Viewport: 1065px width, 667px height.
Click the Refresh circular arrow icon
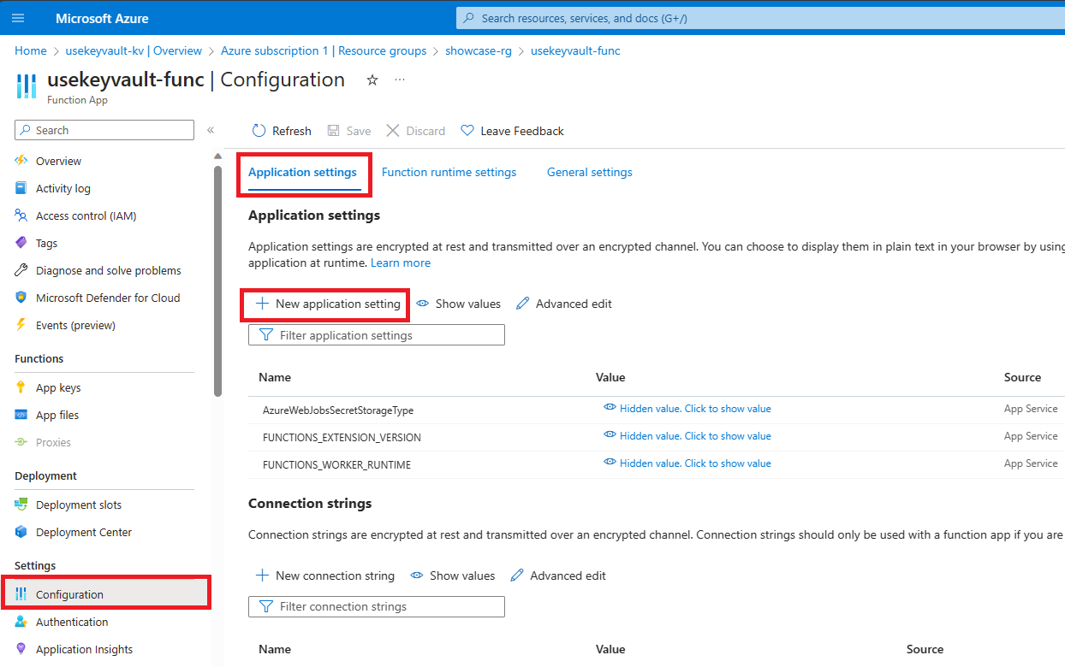coord(259,131)
